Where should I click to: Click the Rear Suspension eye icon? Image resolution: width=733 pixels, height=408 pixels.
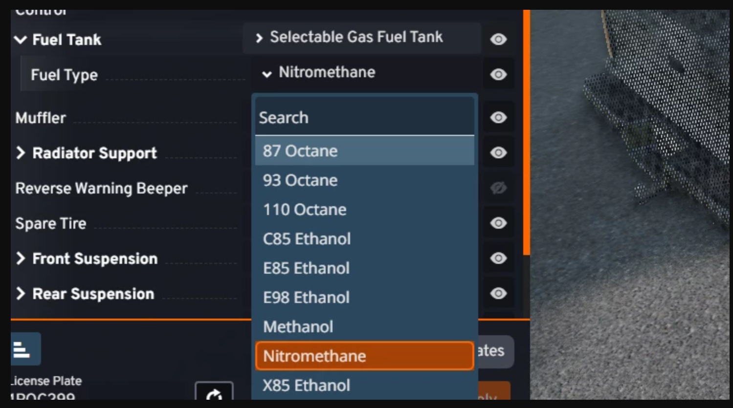point(498,293)
